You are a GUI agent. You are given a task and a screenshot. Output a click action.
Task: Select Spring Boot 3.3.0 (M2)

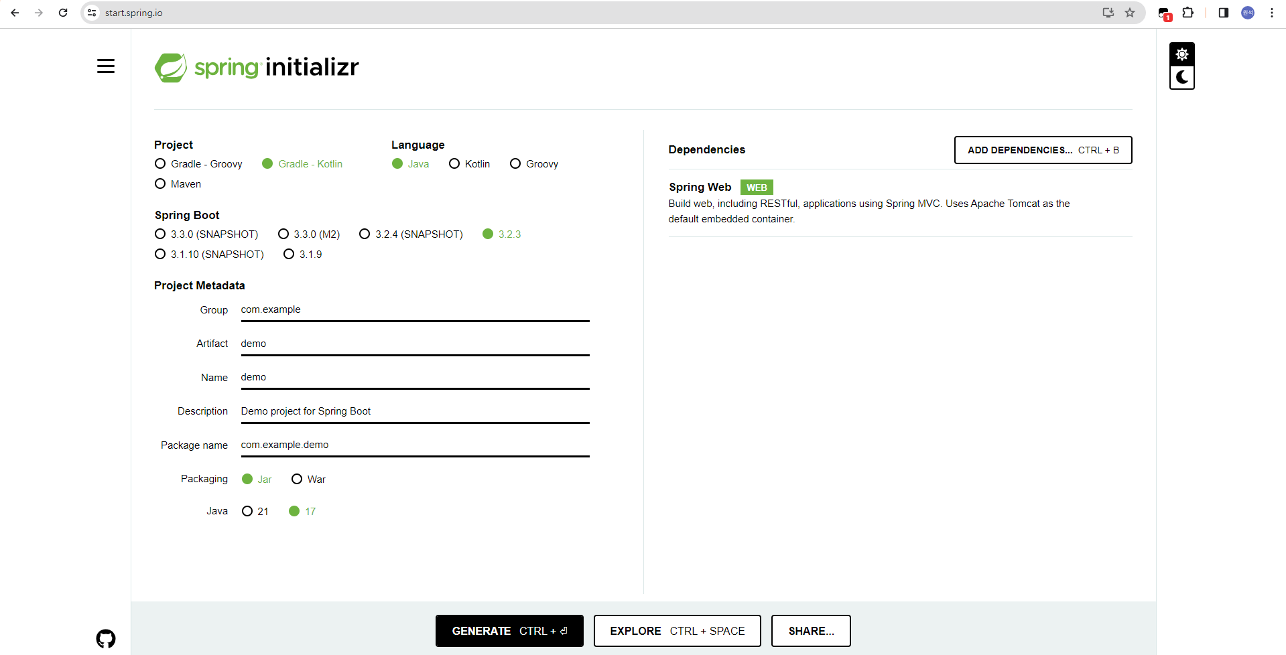(309, 234)
